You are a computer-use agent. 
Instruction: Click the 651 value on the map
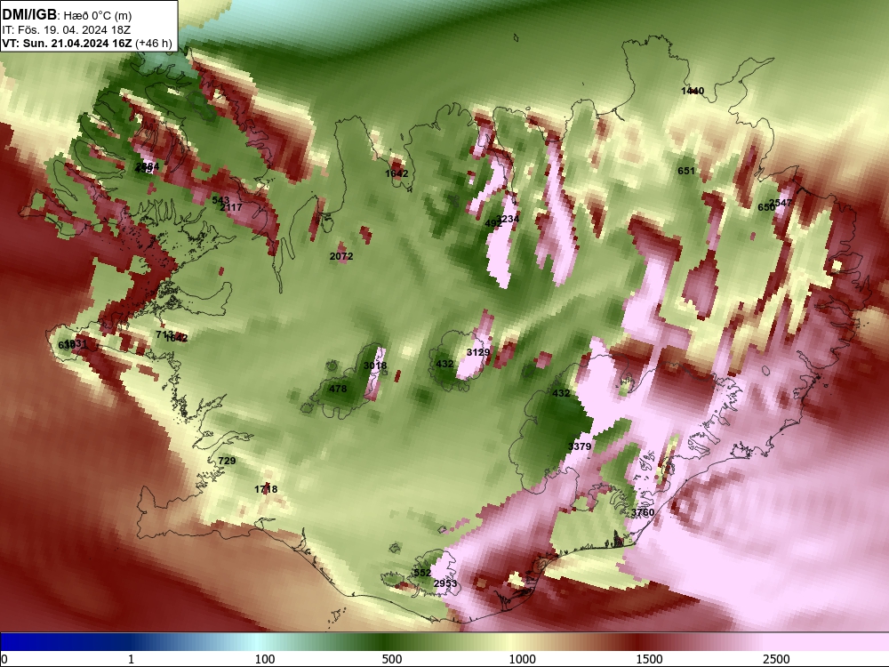click(x=686, y=171)
